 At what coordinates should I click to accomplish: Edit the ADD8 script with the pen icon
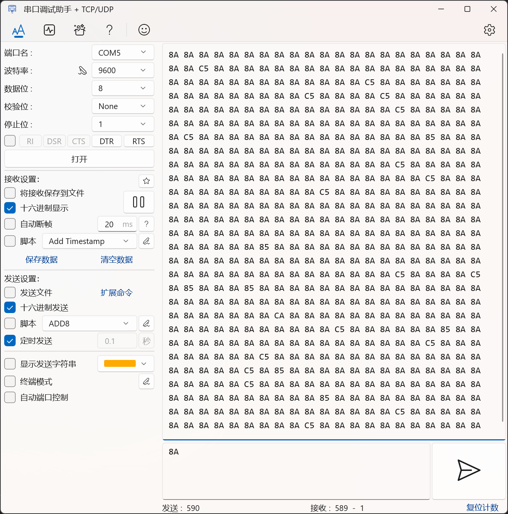tap(146, 323)
